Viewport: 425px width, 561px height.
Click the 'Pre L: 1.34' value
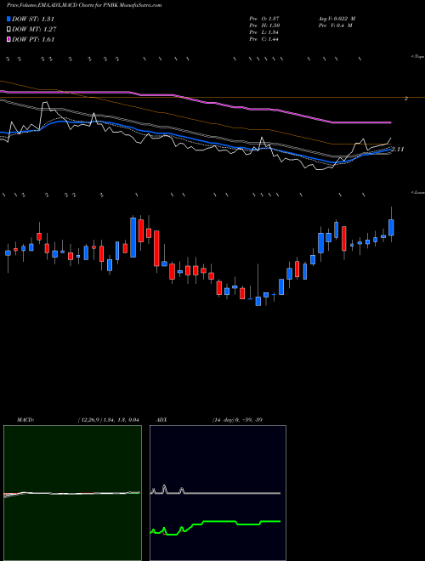(x=264, y=32)
